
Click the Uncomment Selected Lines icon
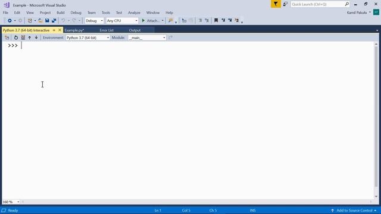click(207, 21)
